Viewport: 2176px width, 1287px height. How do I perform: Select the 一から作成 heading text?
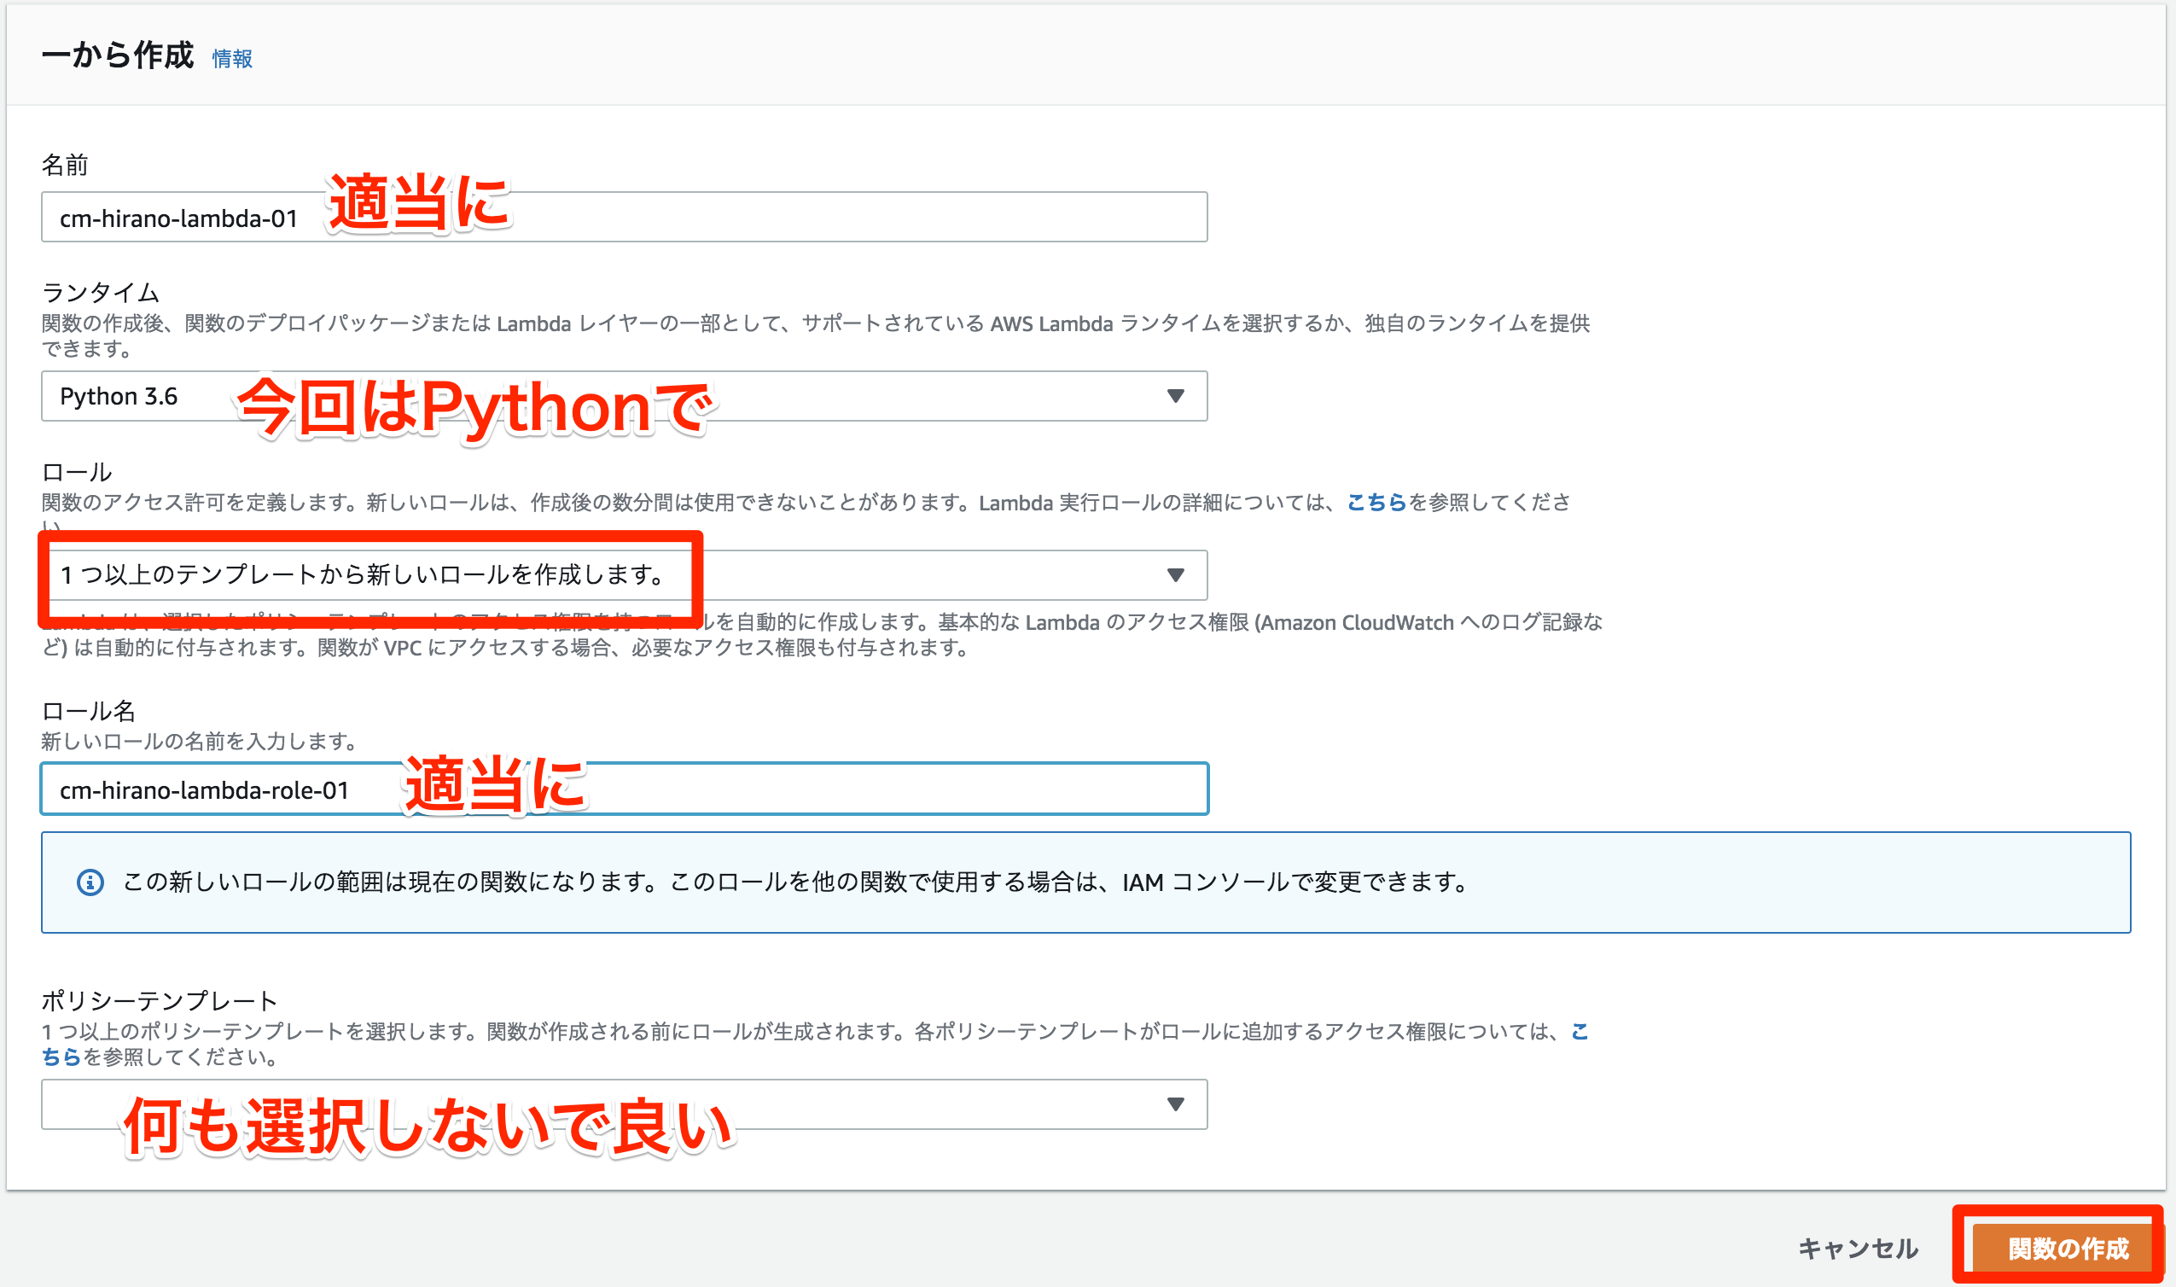coord(117,55)
